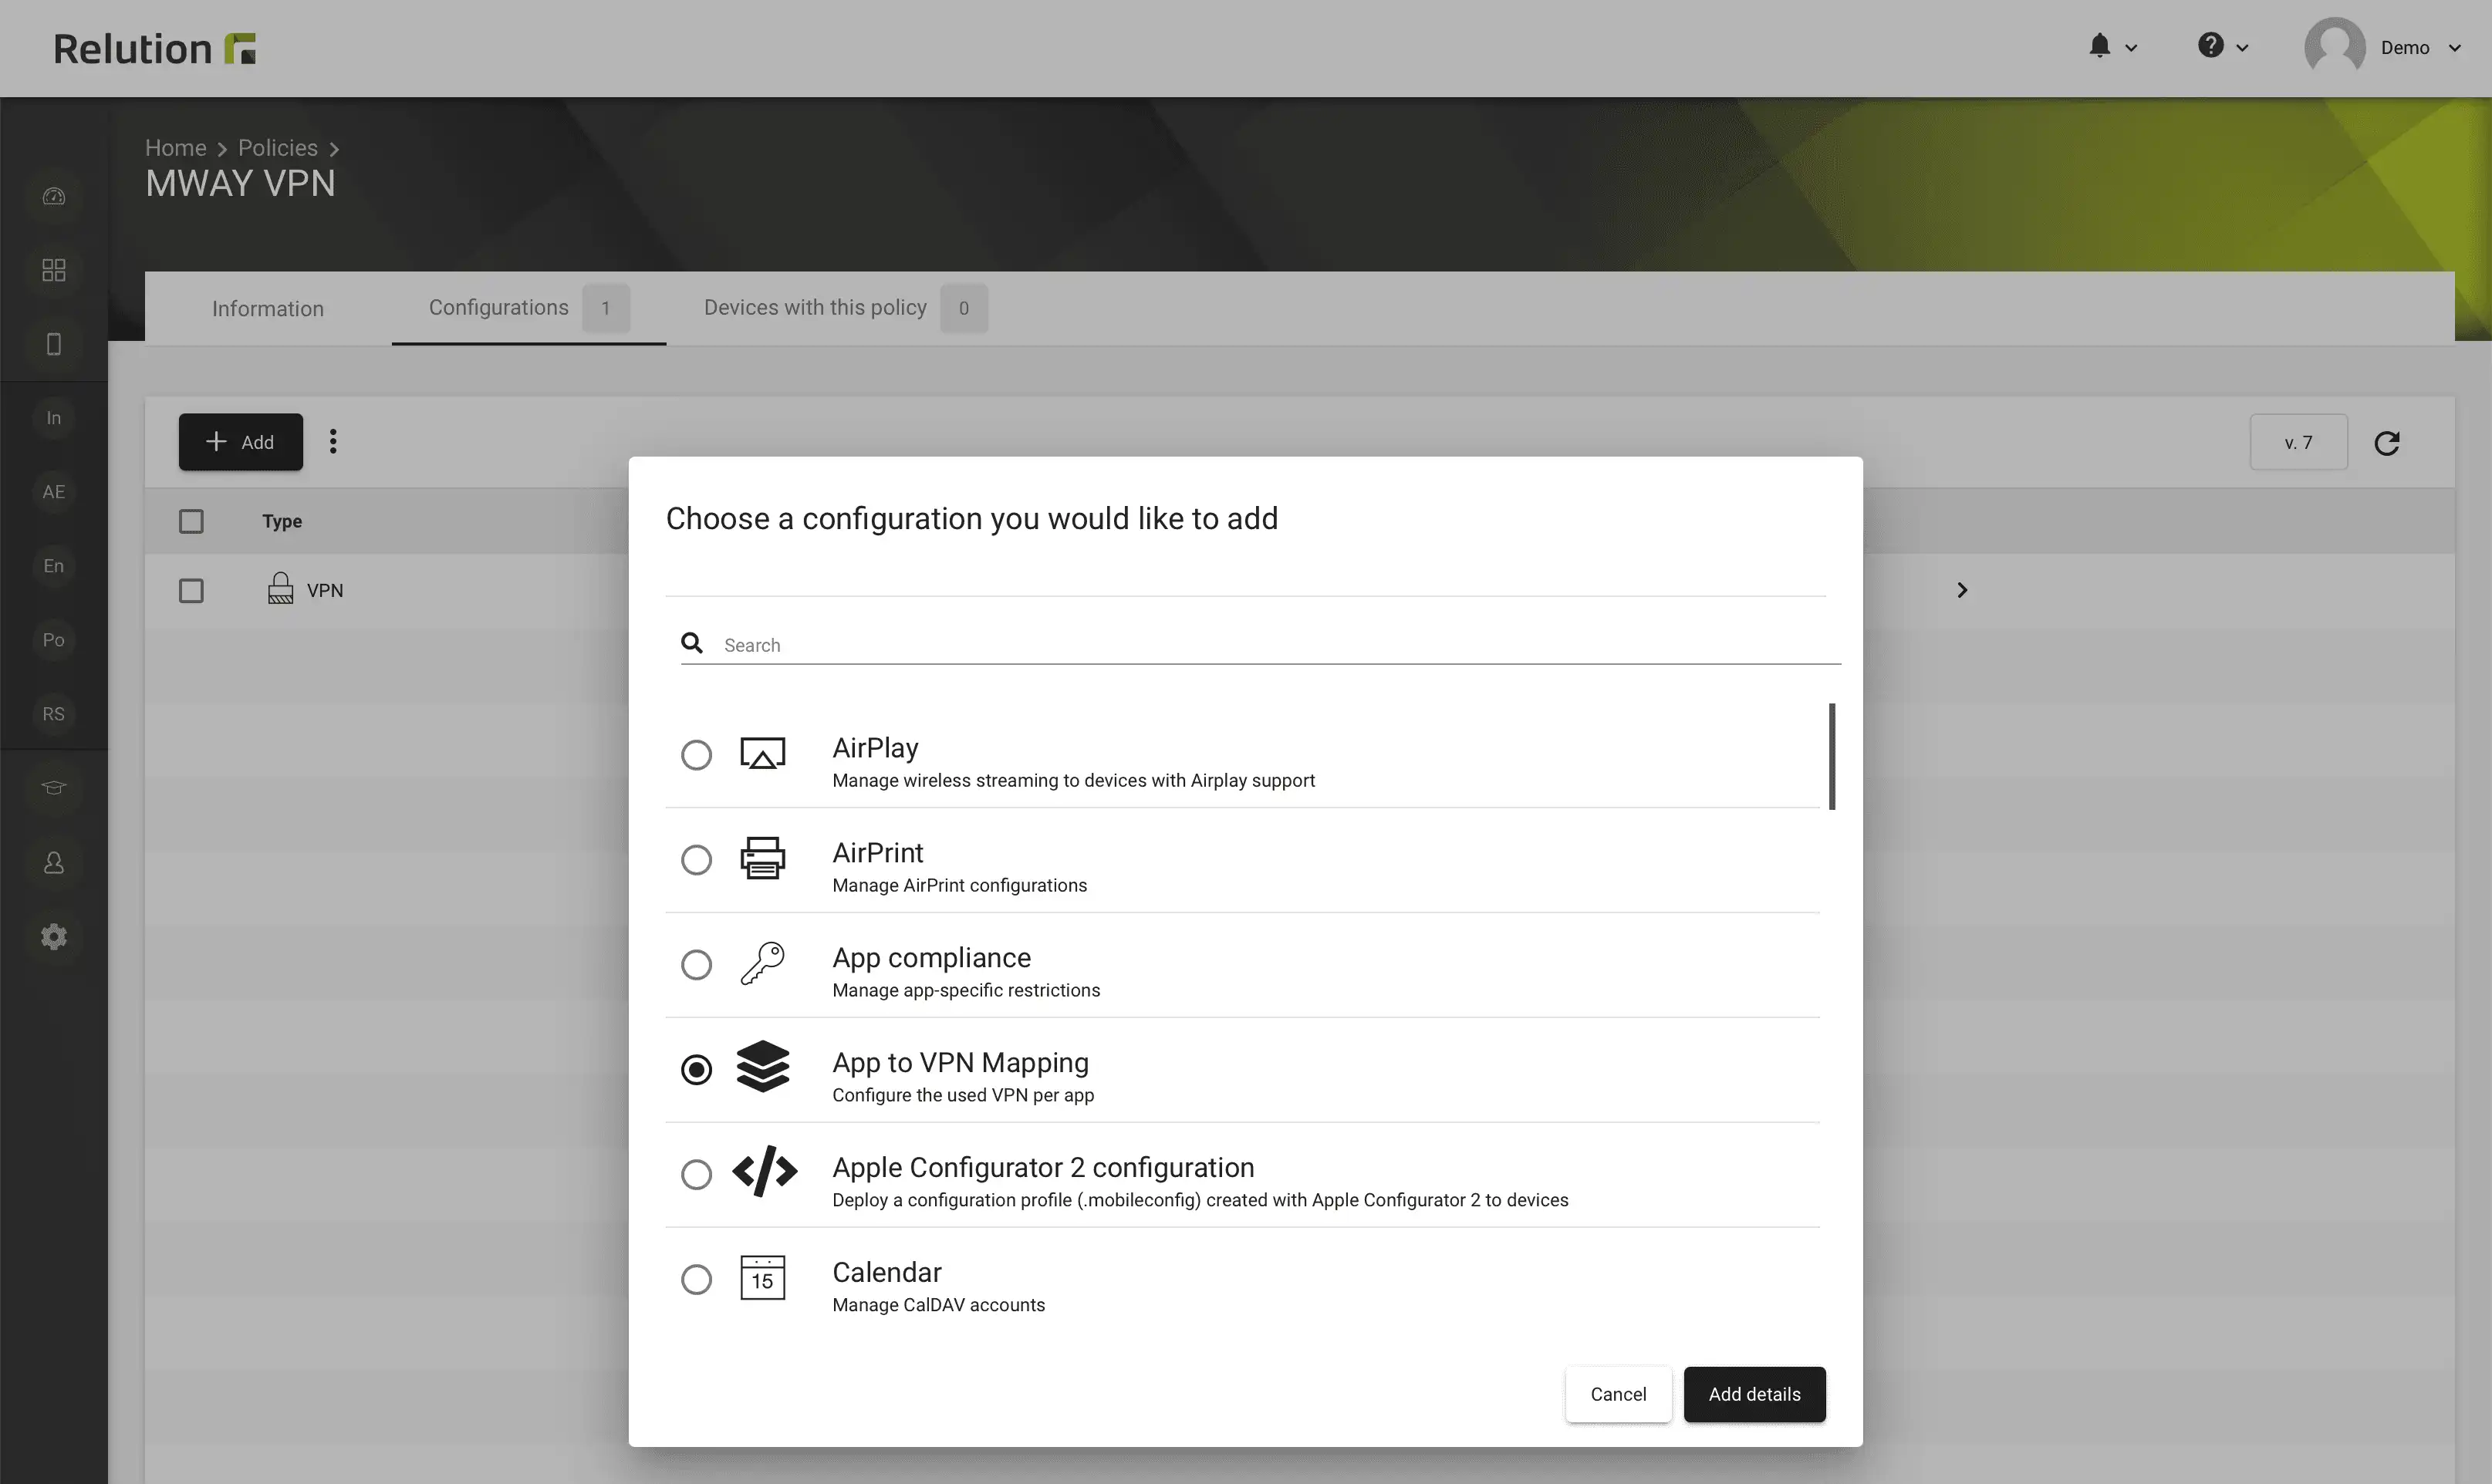This screenshot has width=2492, height=1484.
Task: Select the App compliance radio button
Action: 697,964
